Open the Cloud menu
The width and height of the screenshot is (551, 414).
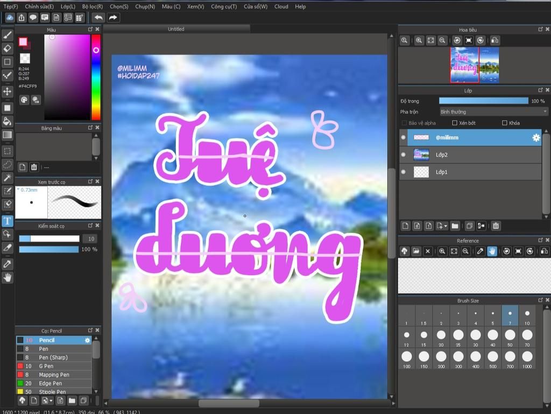point(281,6)
